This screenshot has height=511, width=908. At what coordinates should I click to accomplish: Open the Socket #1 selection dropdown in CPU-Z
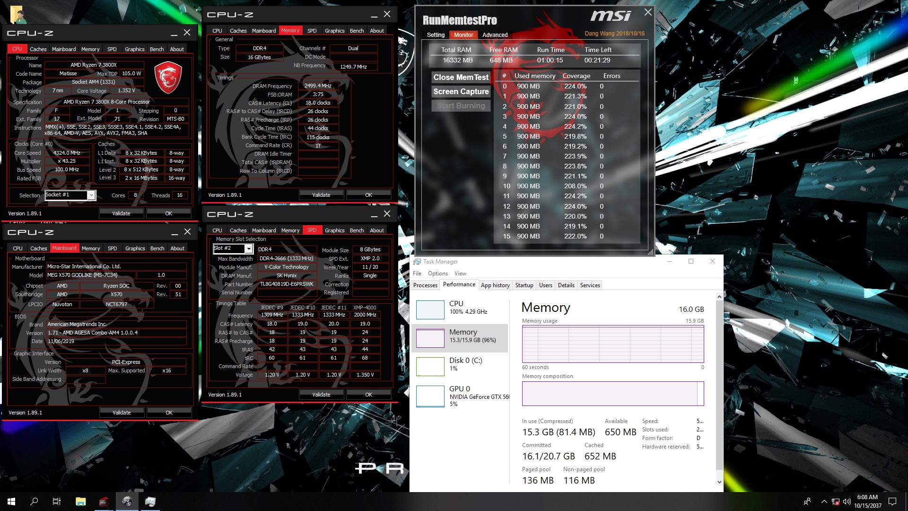(91, 195)
